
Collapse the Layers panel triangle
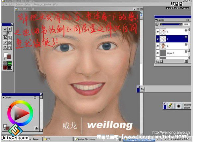(156, 20)
